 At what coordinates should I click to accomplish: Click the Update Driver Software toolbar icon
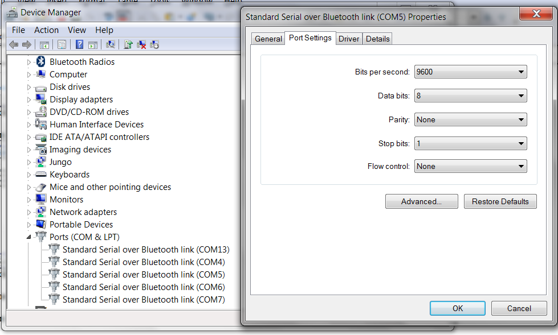pyautogui.click(x=128, y=44)
